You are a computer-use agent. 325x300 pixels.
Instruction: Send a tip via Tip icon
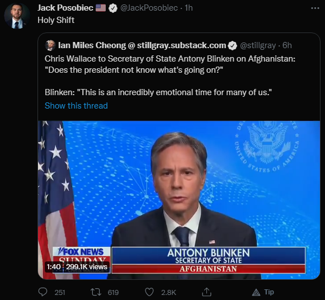coord(263,292)
